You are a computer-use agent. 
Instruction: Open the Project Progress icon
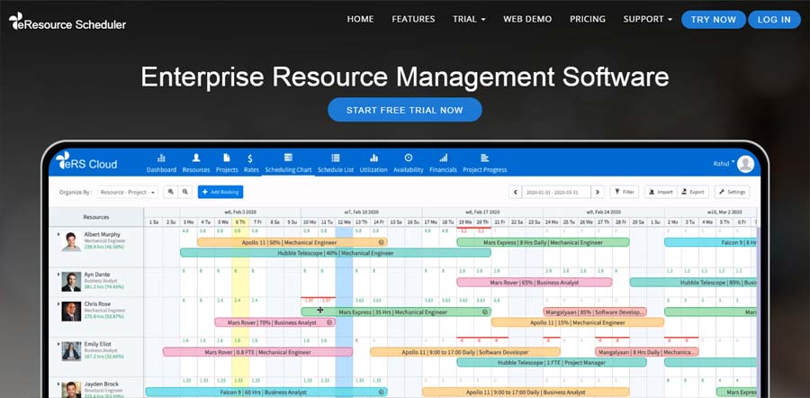(484, 158)
